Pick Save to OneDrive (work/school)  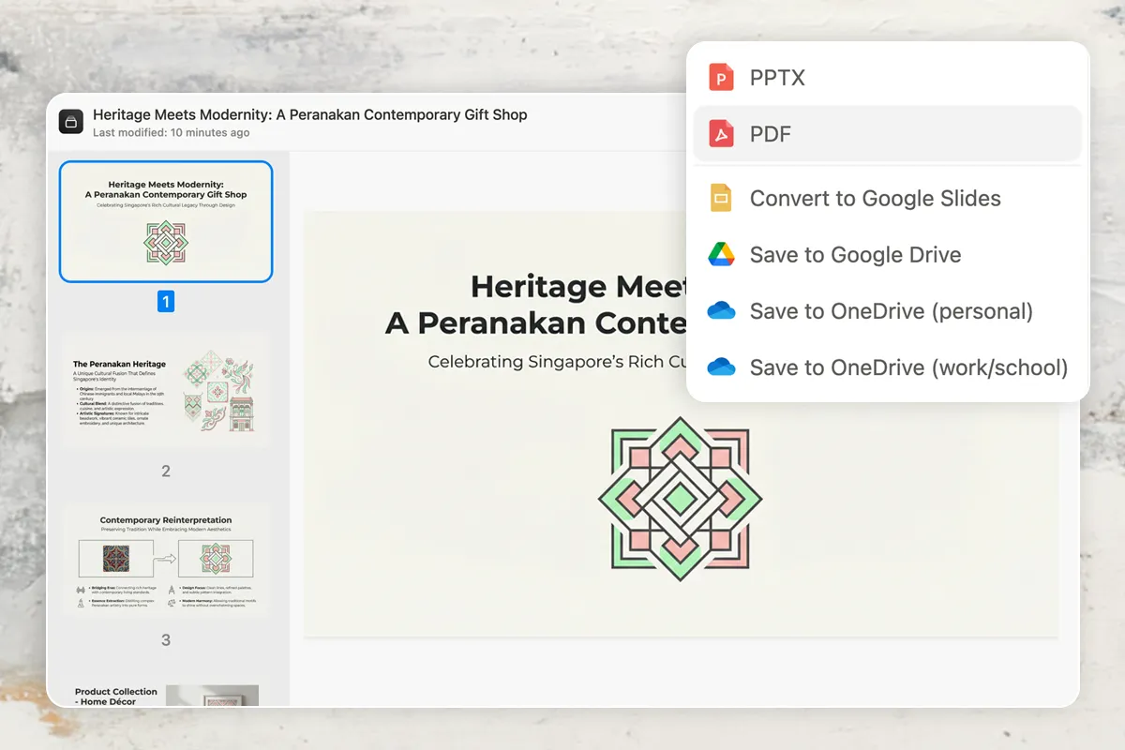[908, 367]
